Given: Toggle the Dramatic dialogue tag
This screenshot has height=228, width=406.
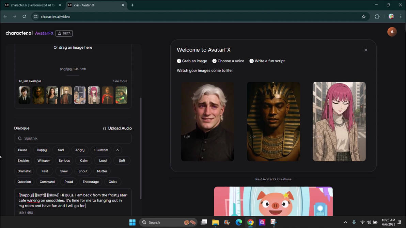Looking at the screenshot, I should (x=24, y=171).
